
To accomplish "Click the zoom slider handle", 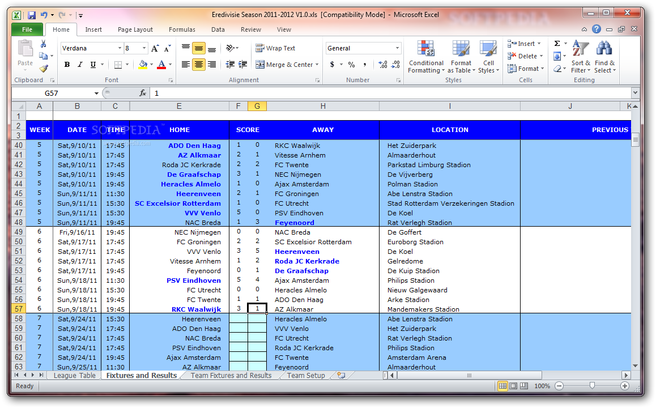I will 592,386.
